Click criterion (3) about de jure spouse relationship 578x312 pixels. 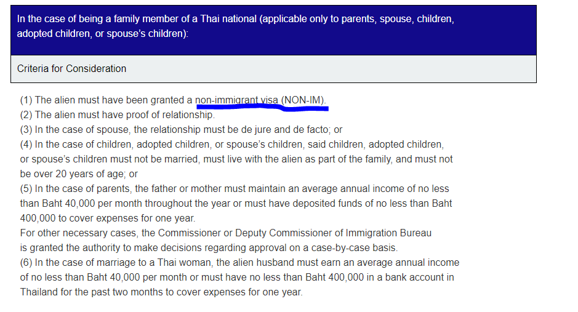181,129
